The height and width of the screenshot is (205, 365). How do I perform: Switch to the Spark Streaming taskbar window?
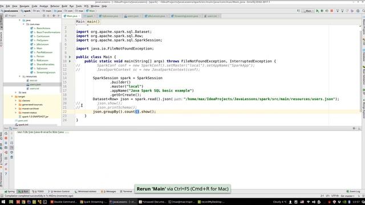[x=93, y=202]
